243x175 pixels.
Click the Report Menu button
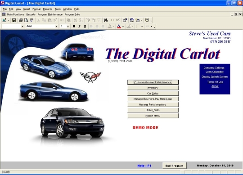pyautogui.click(x=153, y=116)
